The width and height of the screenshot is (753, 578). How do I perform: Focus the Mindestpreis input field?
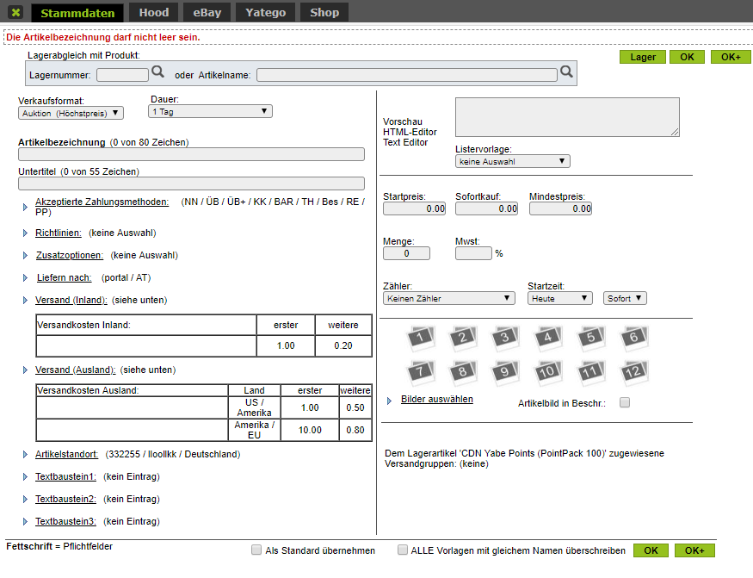click(560, 208)
